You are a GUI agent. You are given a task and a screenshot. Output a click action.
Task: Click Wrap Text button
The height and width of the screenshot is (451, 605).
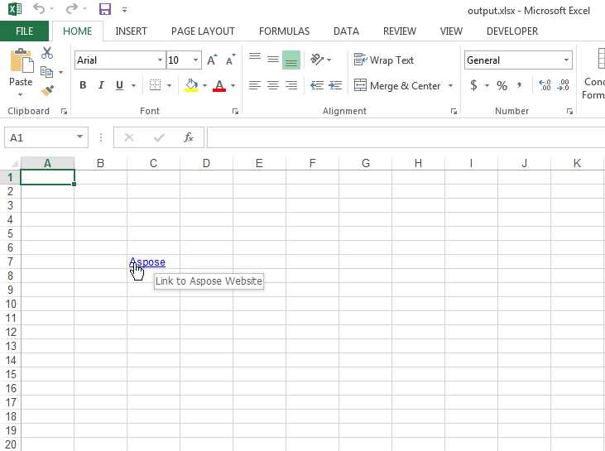(384, 60)
